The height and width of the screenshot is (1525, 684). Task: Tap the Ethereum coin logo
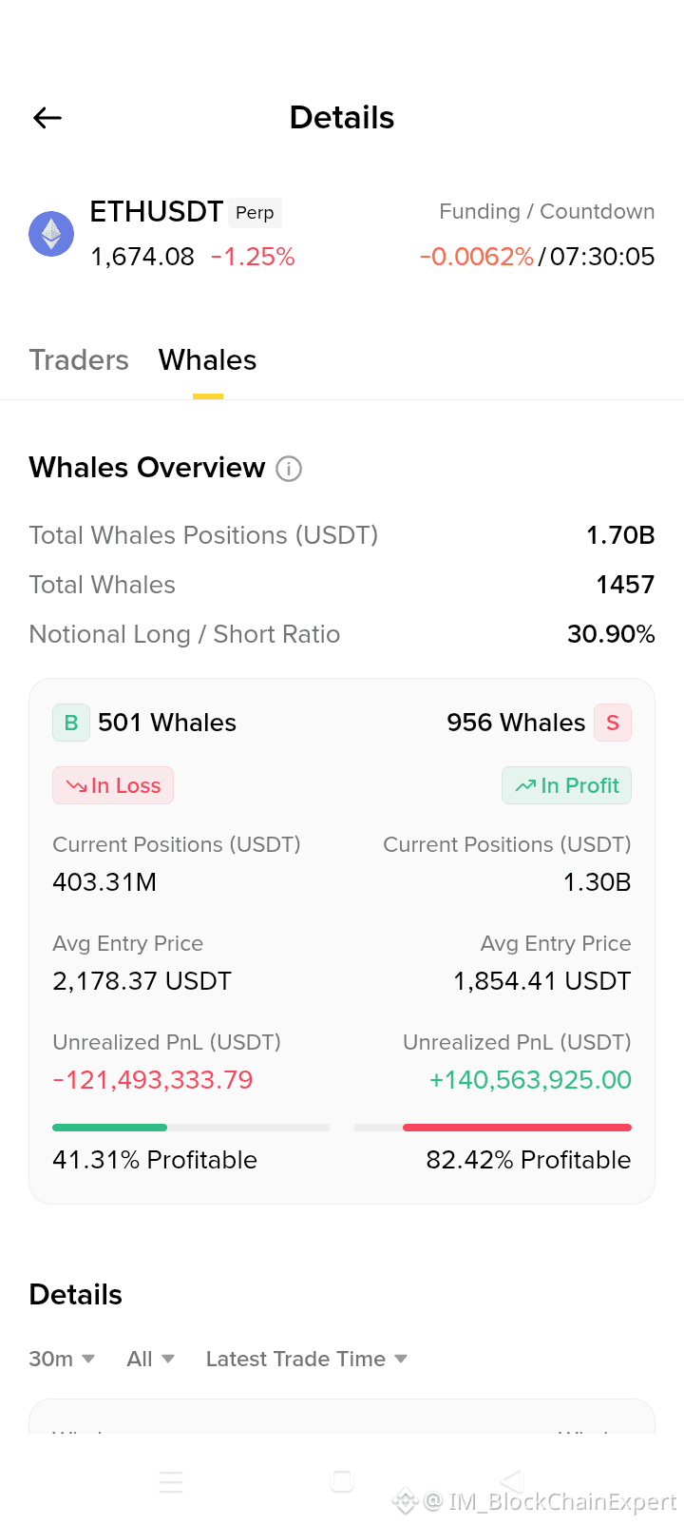click(x=51, y=234)
